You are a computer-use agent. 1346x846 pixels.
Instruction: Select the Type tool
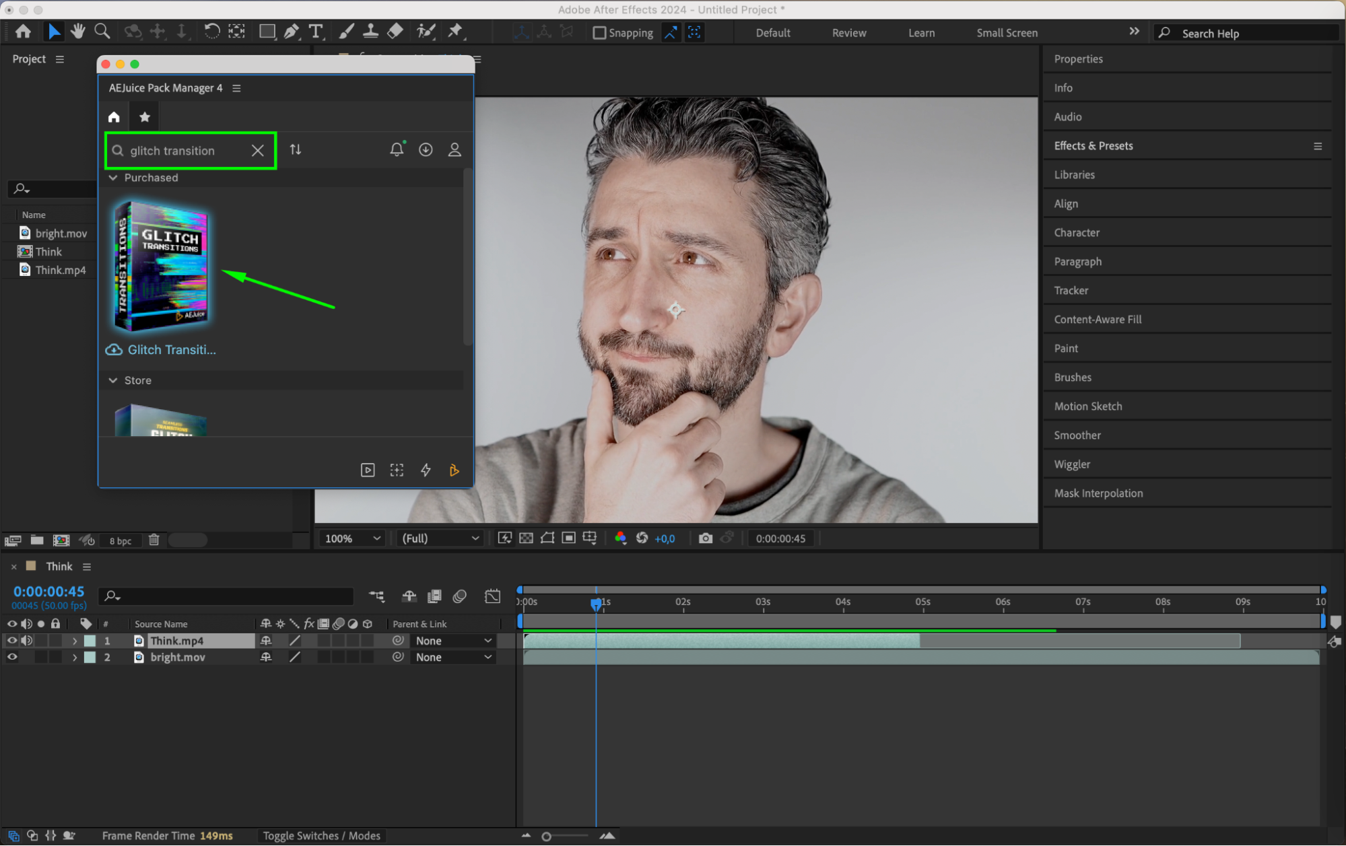point(315,32)
